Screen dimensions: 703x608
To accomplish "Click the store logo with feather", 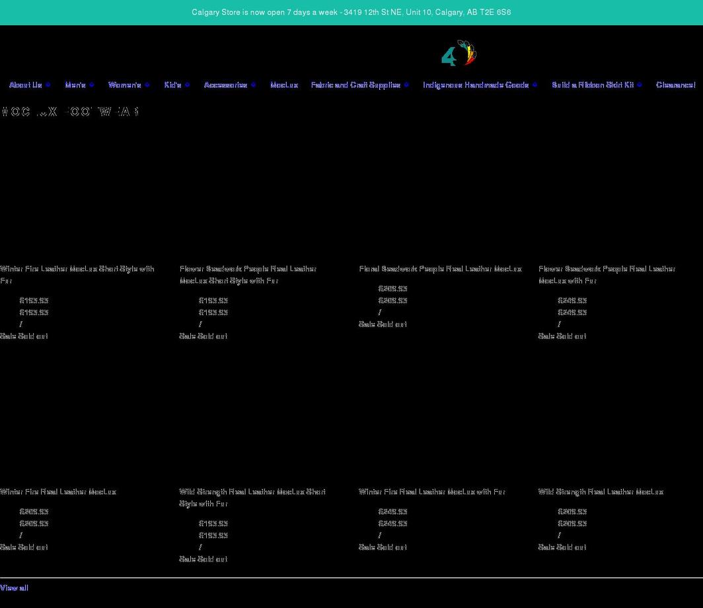I will tap(459, 54).
